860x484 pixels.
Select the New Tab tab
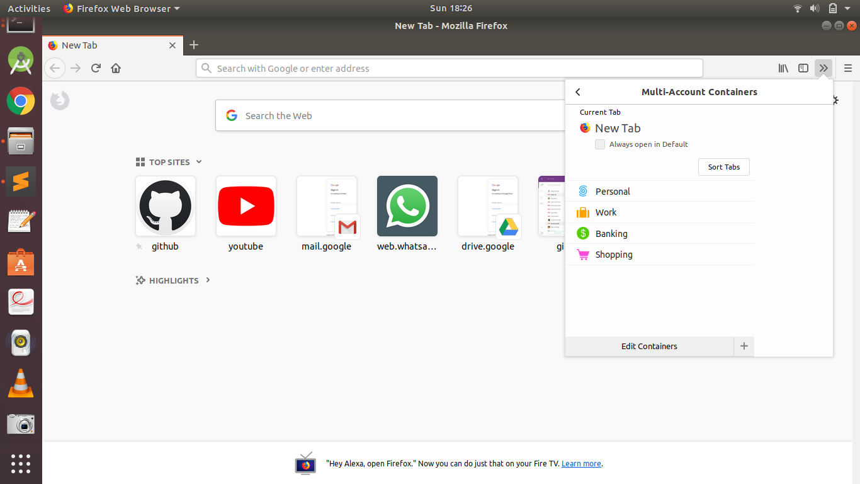tap(79, 45)
